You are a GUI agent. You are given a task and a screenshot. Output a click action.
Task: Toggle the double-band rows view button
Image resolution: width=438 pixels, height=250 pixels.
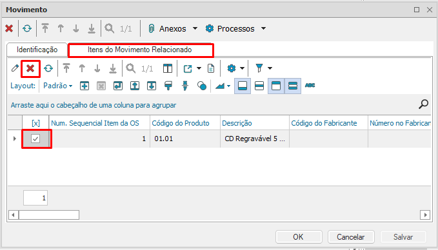[293, 86]
